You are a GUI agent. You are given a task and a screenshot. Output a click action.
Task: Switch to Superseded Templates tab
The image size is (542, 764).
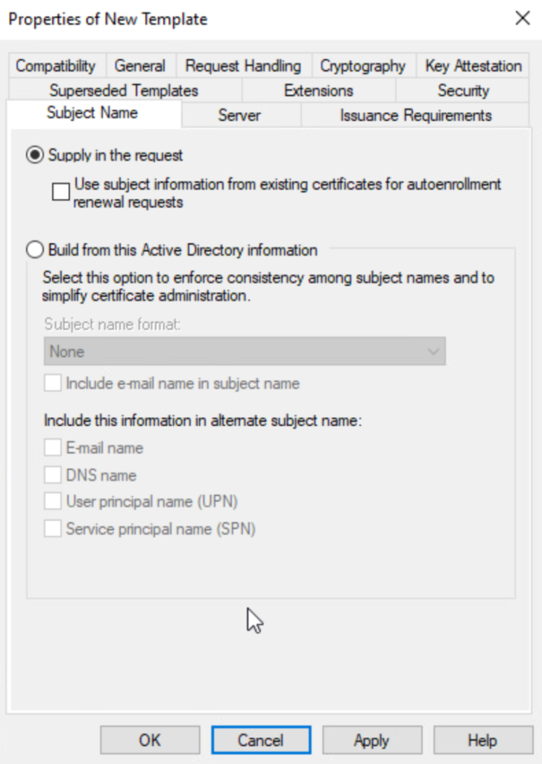[124, 90]
